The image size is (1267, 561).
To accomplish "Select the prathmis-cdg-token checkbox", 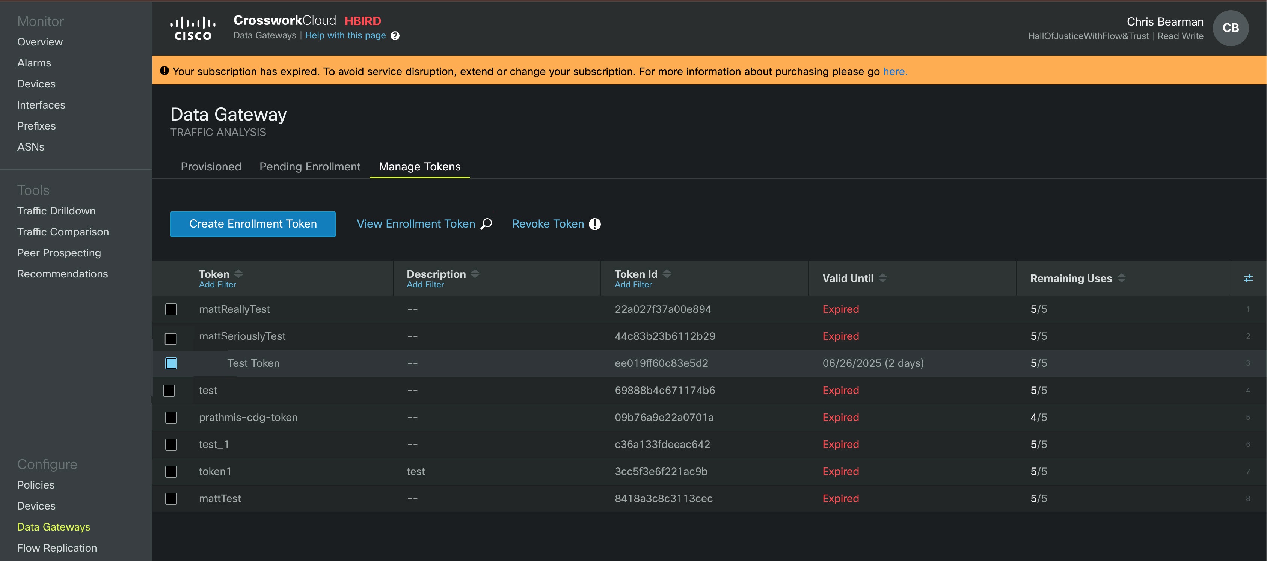I will (x=171, y=418).
